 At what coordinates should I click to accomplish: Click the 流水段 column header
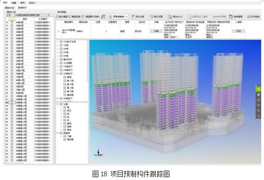tap(142, 22)
